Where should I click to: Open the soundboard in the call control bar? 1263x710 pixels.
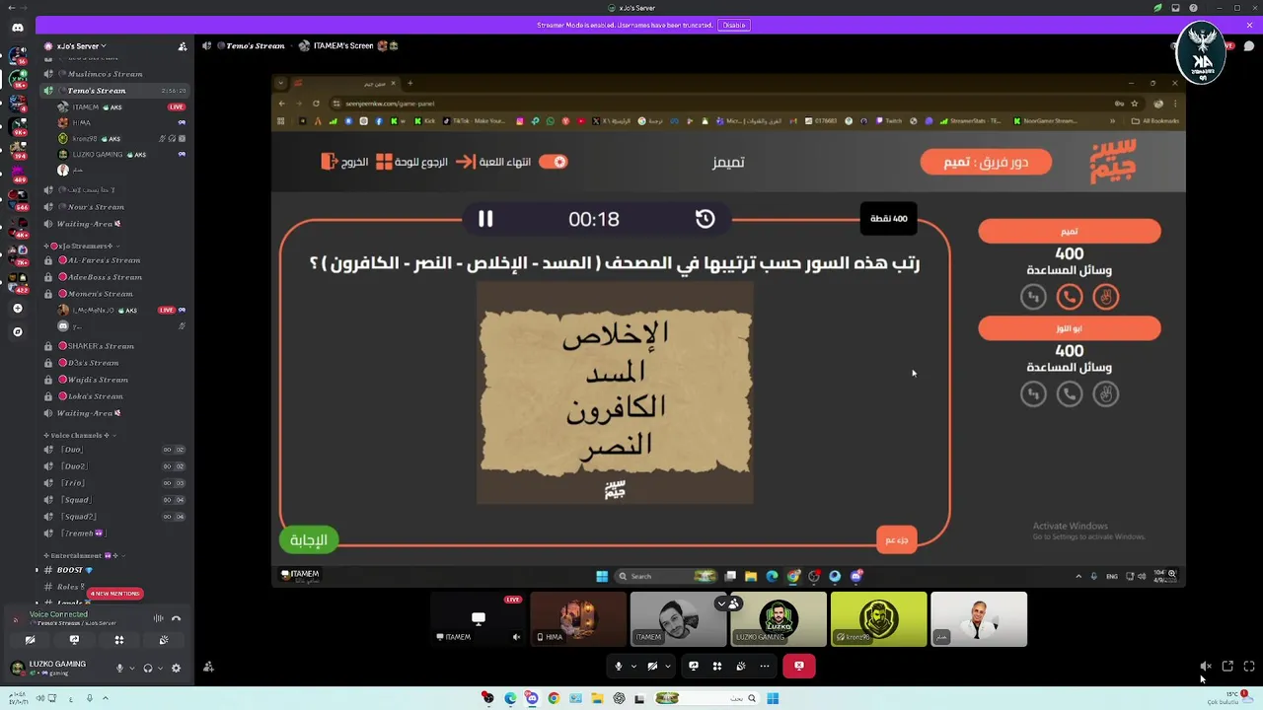741,666
